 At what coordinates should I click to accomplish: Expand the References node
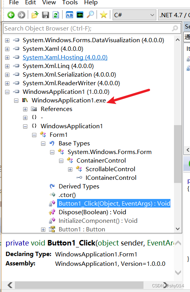click(25, 109)
